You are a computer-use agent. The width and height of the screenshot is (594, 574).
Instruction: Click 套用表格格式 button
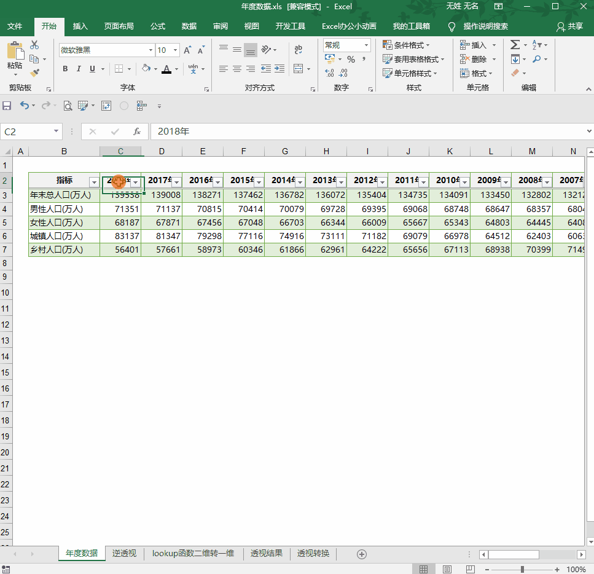[413, 60]
